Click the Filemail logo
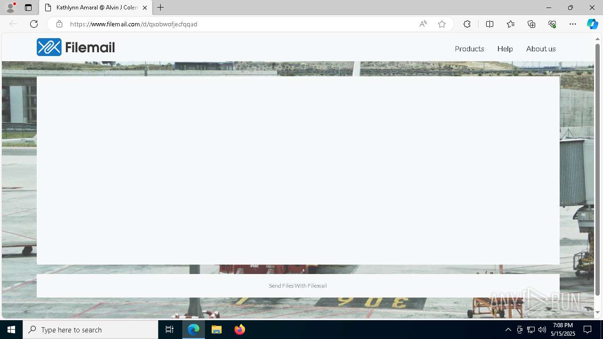 (x=76, y=47)
